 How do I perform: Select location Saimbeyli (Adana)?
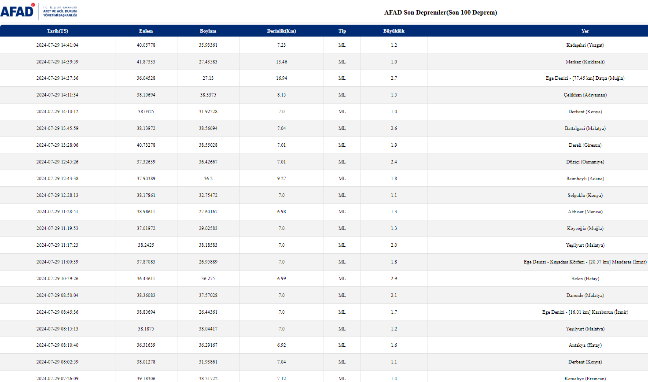tap(585, 178)
